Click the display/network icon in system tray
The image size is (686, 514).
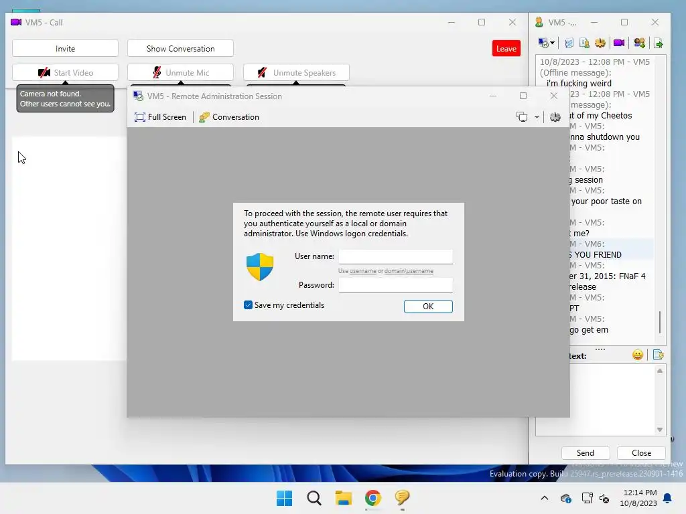[587, 498]
